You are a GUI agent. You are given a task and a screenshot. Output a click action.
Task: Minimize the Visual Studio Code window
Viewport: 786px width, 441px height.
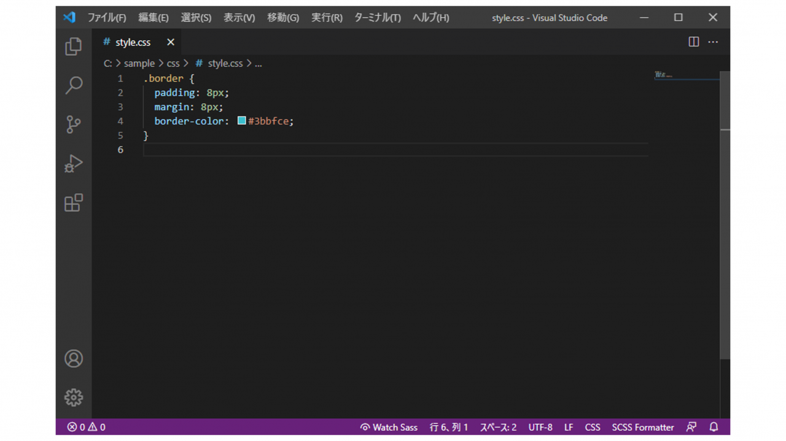tap(644, 17)
